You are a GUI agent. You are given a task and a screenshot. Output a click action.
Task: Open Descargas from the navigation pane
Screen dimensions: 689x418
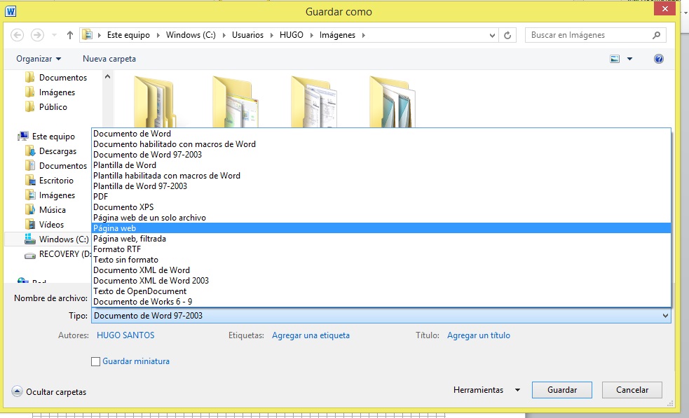click(59, 151)
